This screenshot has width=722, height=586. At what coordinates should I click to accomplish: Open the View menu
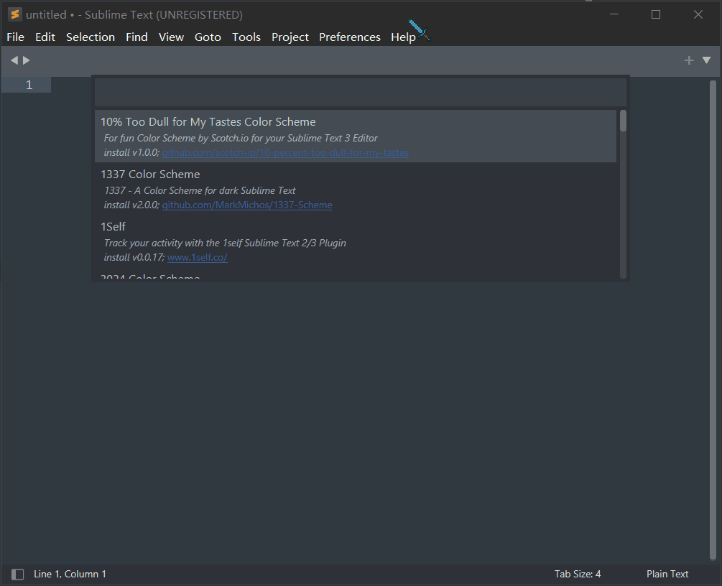point(171,37)
